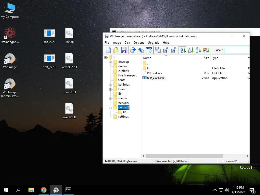Select My Computer desktop icon
260x195 pixels.
click(x=10, y=10)
